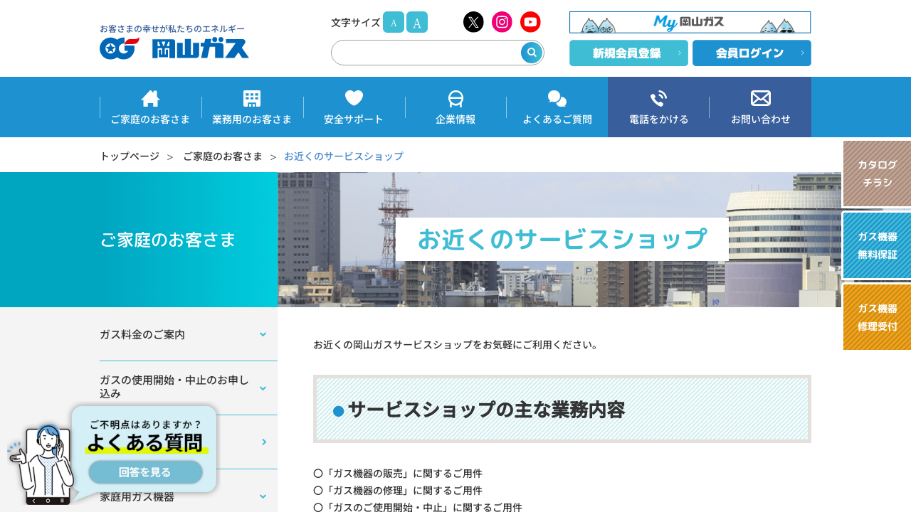The image size is (911, 512).
Task: Switch text size to large A
Action: [417, 23]
